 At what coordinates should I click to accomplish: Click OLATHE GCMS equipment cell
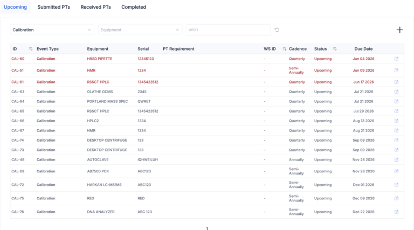click(x=100, y=92)
